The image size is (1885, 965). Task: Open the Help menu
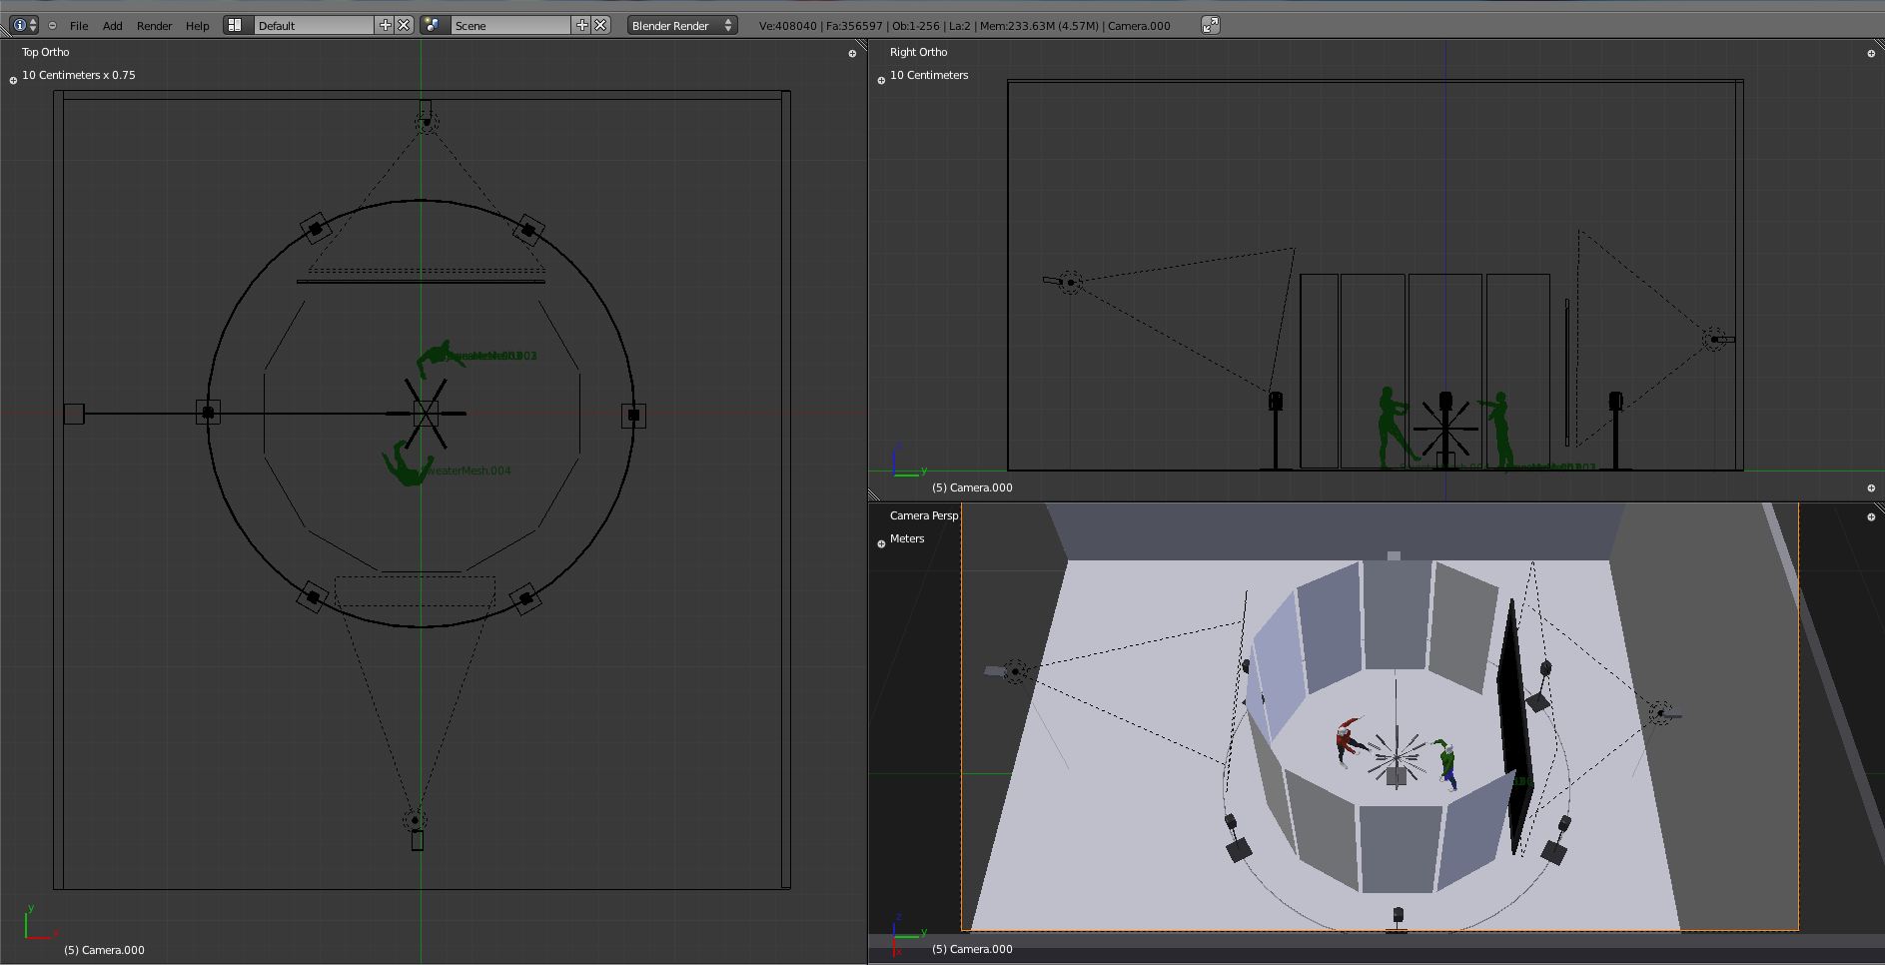pyautogui.click(x=197, y=26)
